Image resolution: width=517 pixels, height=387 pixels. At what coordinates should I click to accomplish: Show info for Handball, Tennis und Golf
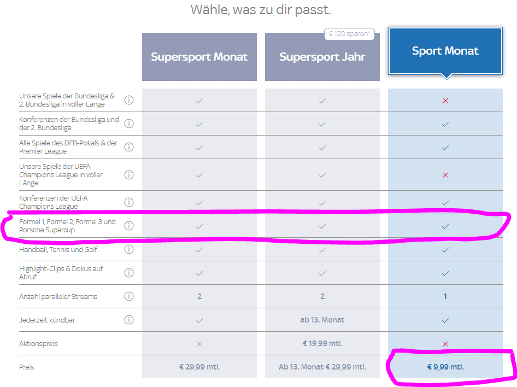coord(129,249)
